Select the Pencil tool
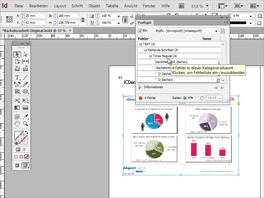 tap(25, 84)
